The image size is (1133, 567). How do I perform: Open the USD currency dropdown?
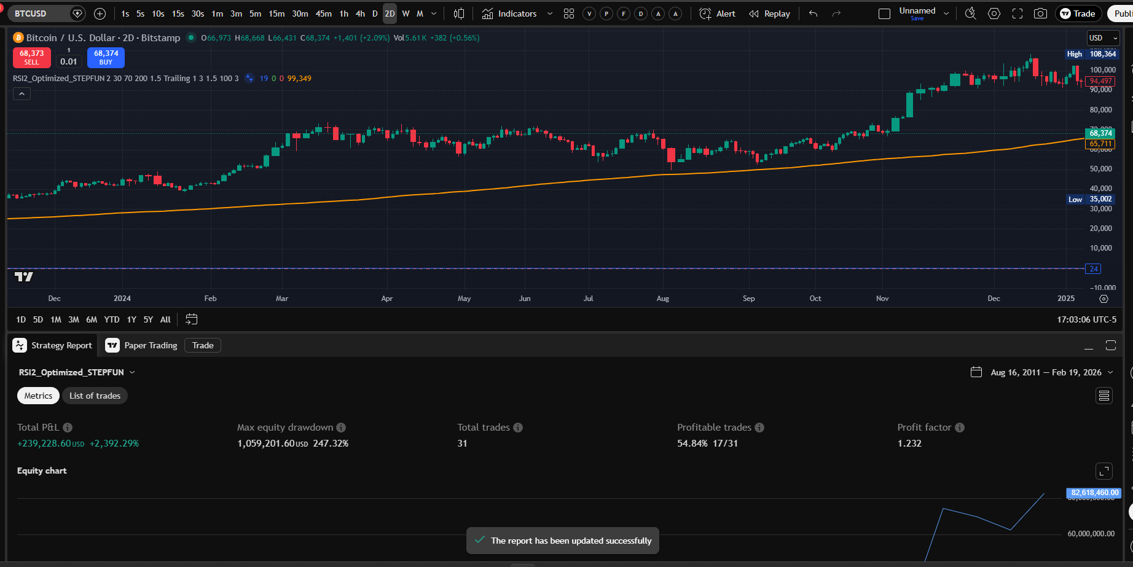click(x=1102, y=37)
